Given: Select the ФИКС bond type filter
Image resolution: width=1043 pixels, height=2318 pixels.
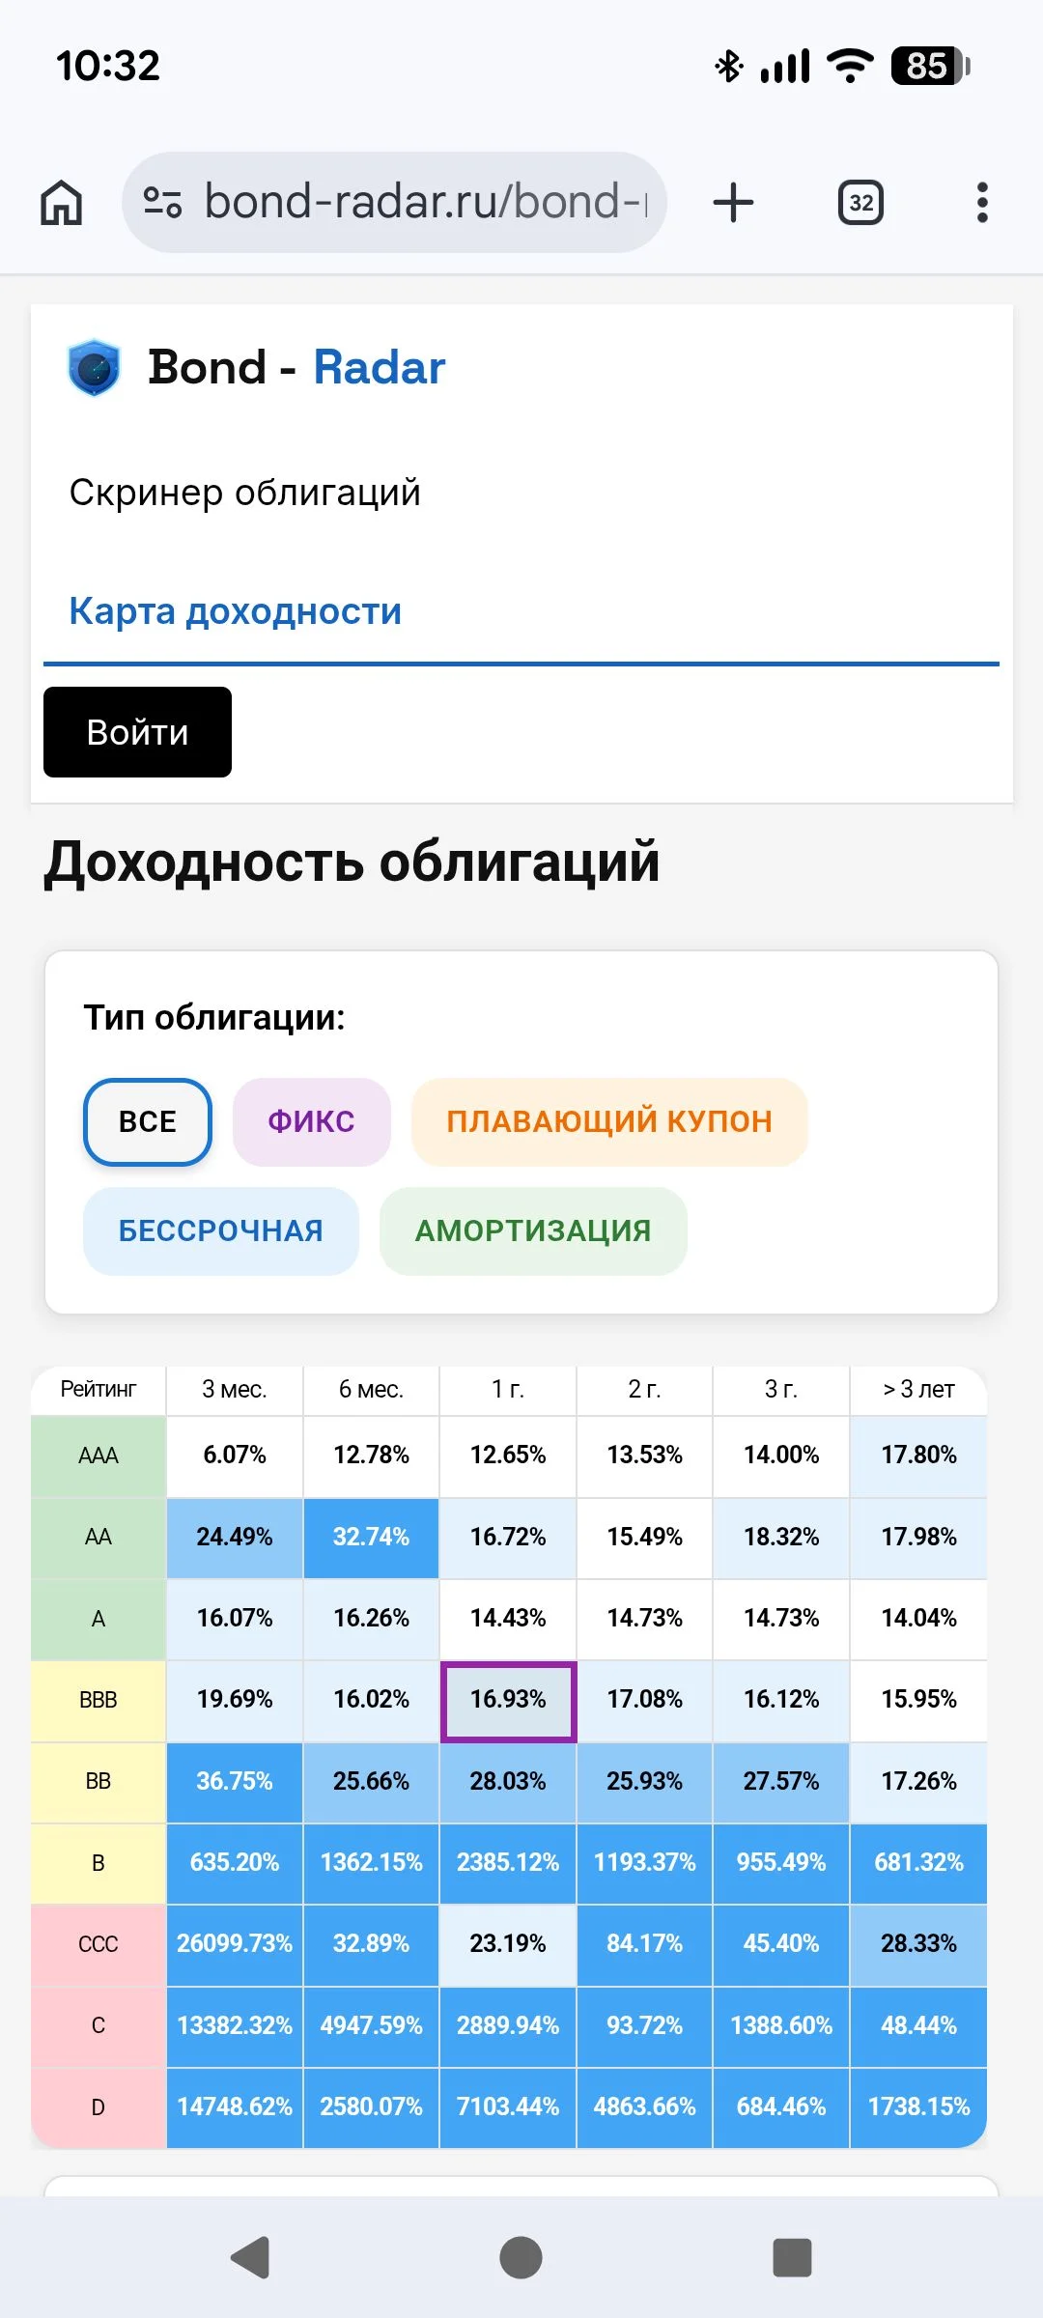Looking at the screenshot, I should pyautogui.click(x=311, y=1122).
